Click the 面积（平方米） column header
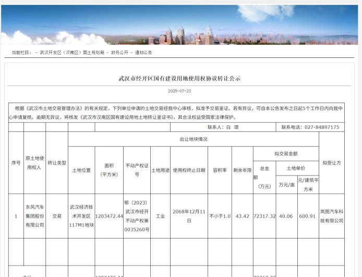 tap(109, 170)
